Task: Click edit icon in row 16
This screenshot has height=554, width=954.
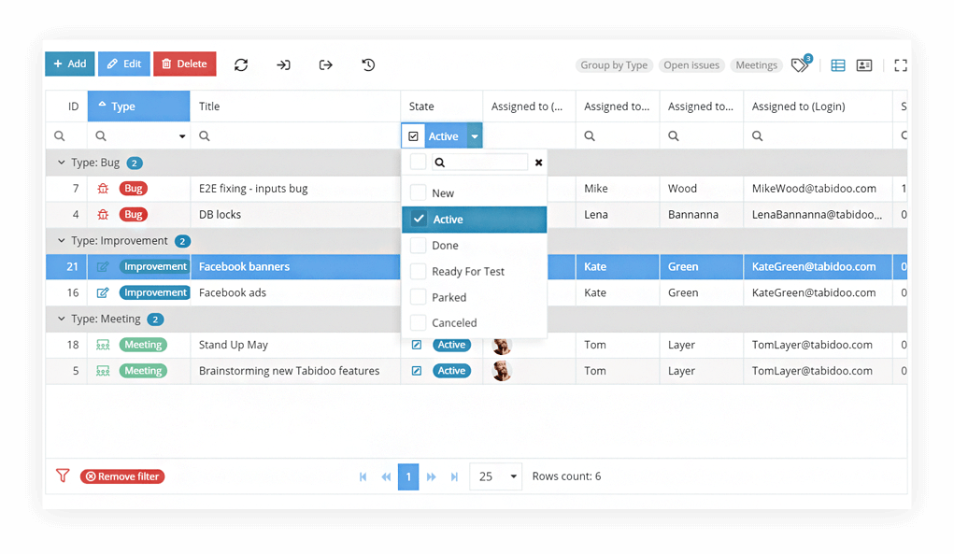Action: (103, 293)
